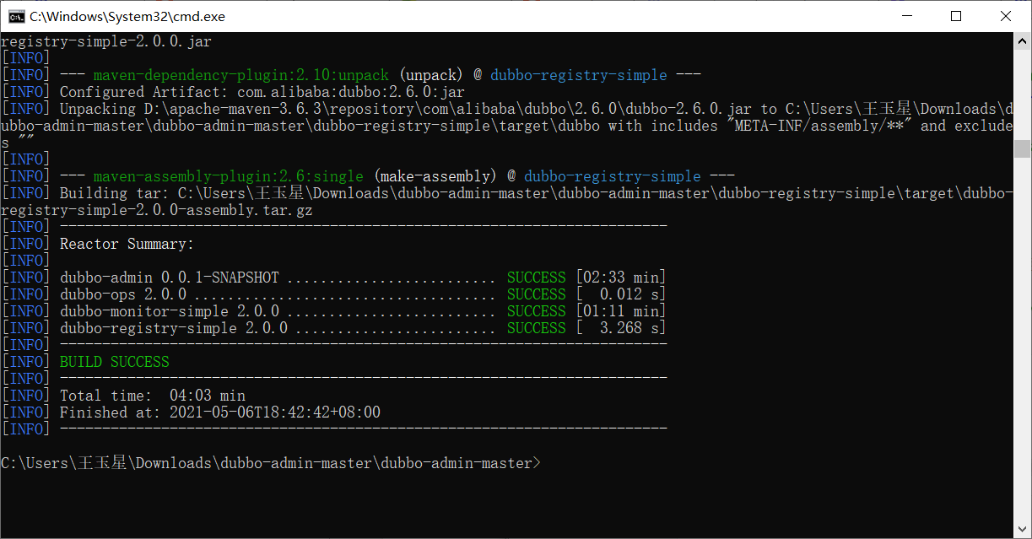Click Configured Artifact: com.alibaba:dubbo:2.6.0:jar line

(262, 92)
